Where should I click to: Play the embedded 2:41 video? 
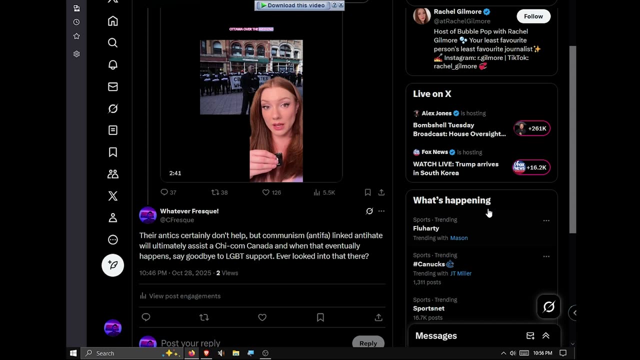tap(251, 95)
